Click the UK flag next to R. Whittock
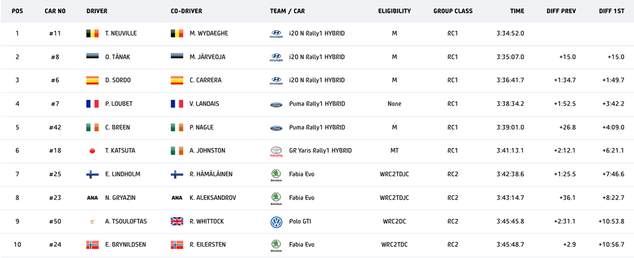The image size is (634, 258). 178,221
